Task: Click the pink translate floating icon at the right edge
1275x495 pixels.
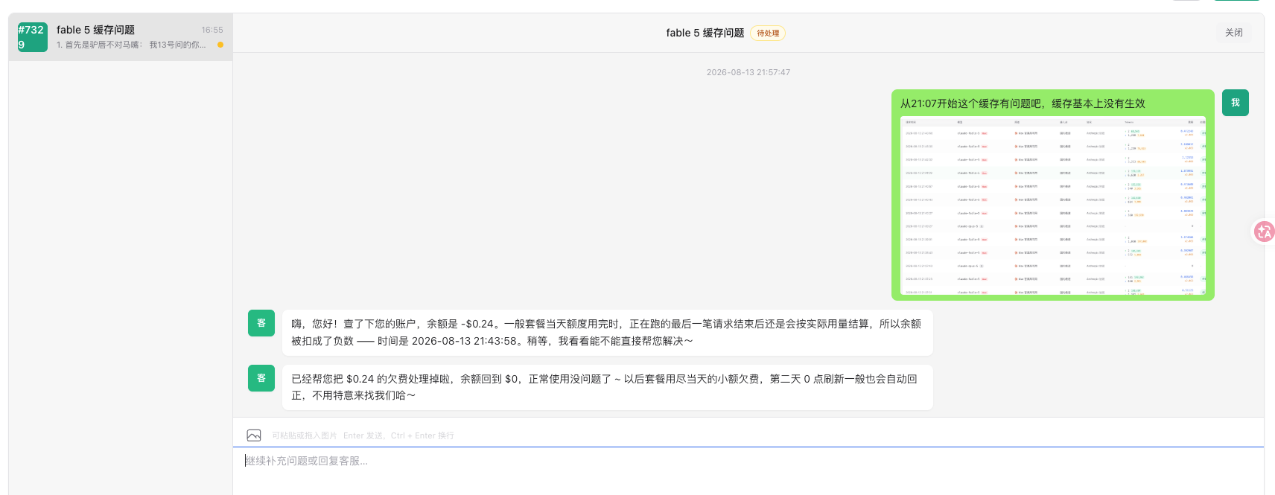Action: [x=1264, y=231]
